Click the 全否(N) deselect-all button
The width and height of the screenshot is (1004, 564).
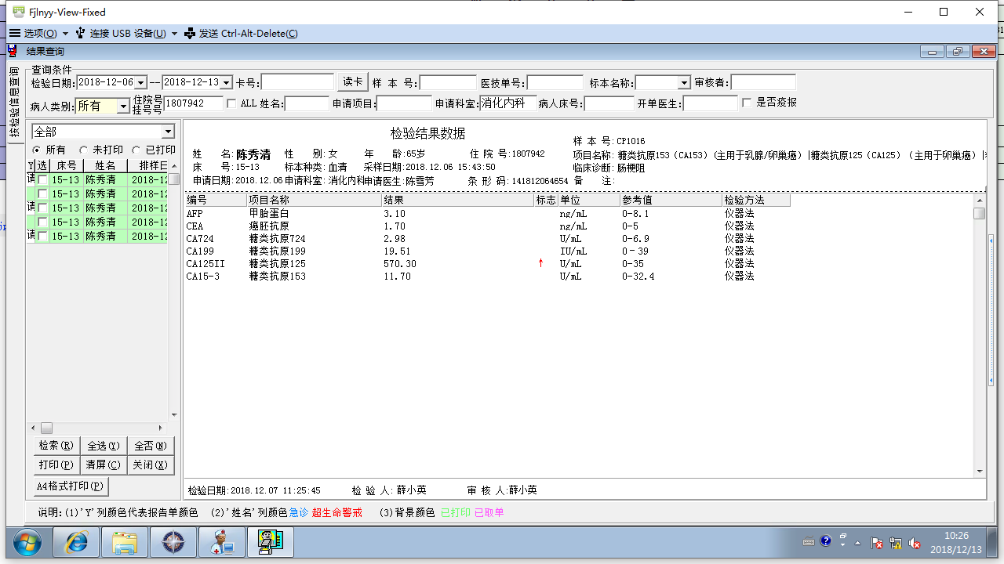[x=151, y=446]
